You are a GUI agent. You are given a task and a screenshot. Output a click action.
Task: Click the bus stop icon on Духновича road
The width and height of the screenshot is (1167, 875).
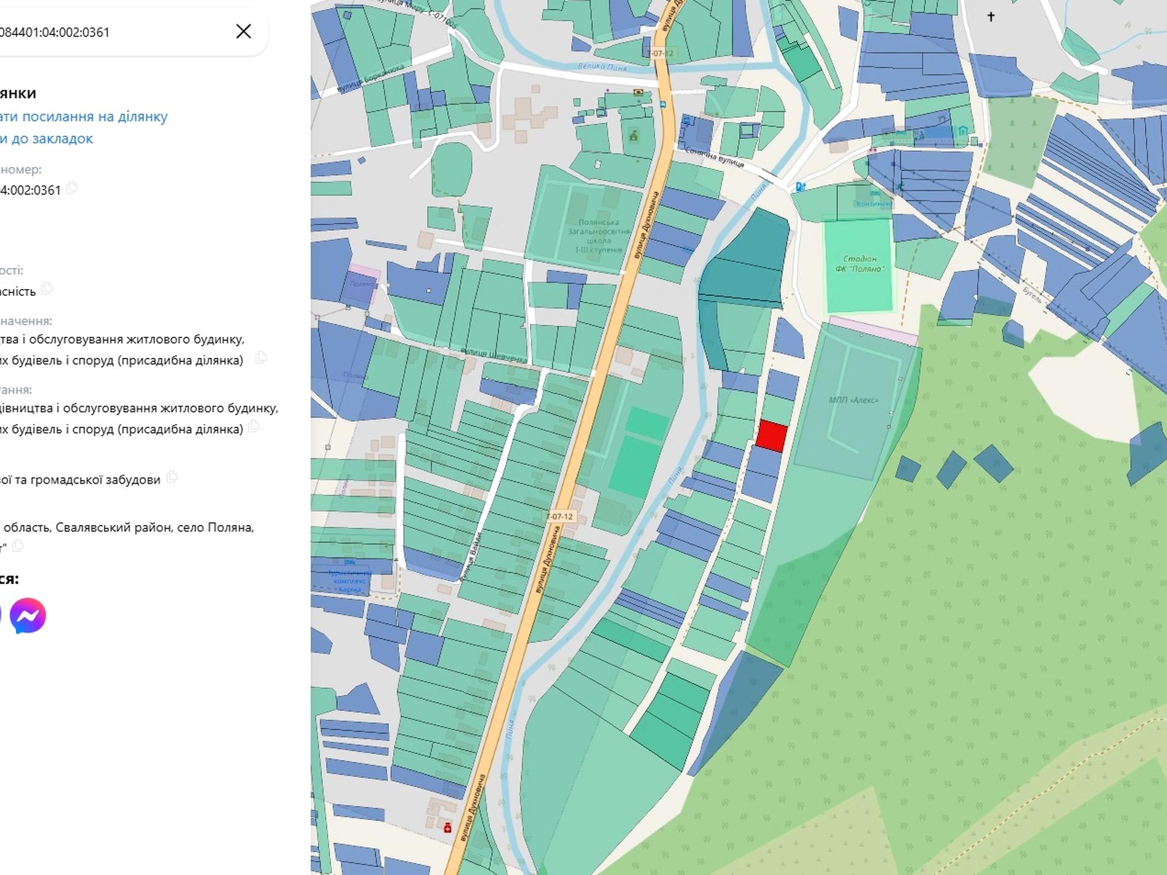(663, 105)
